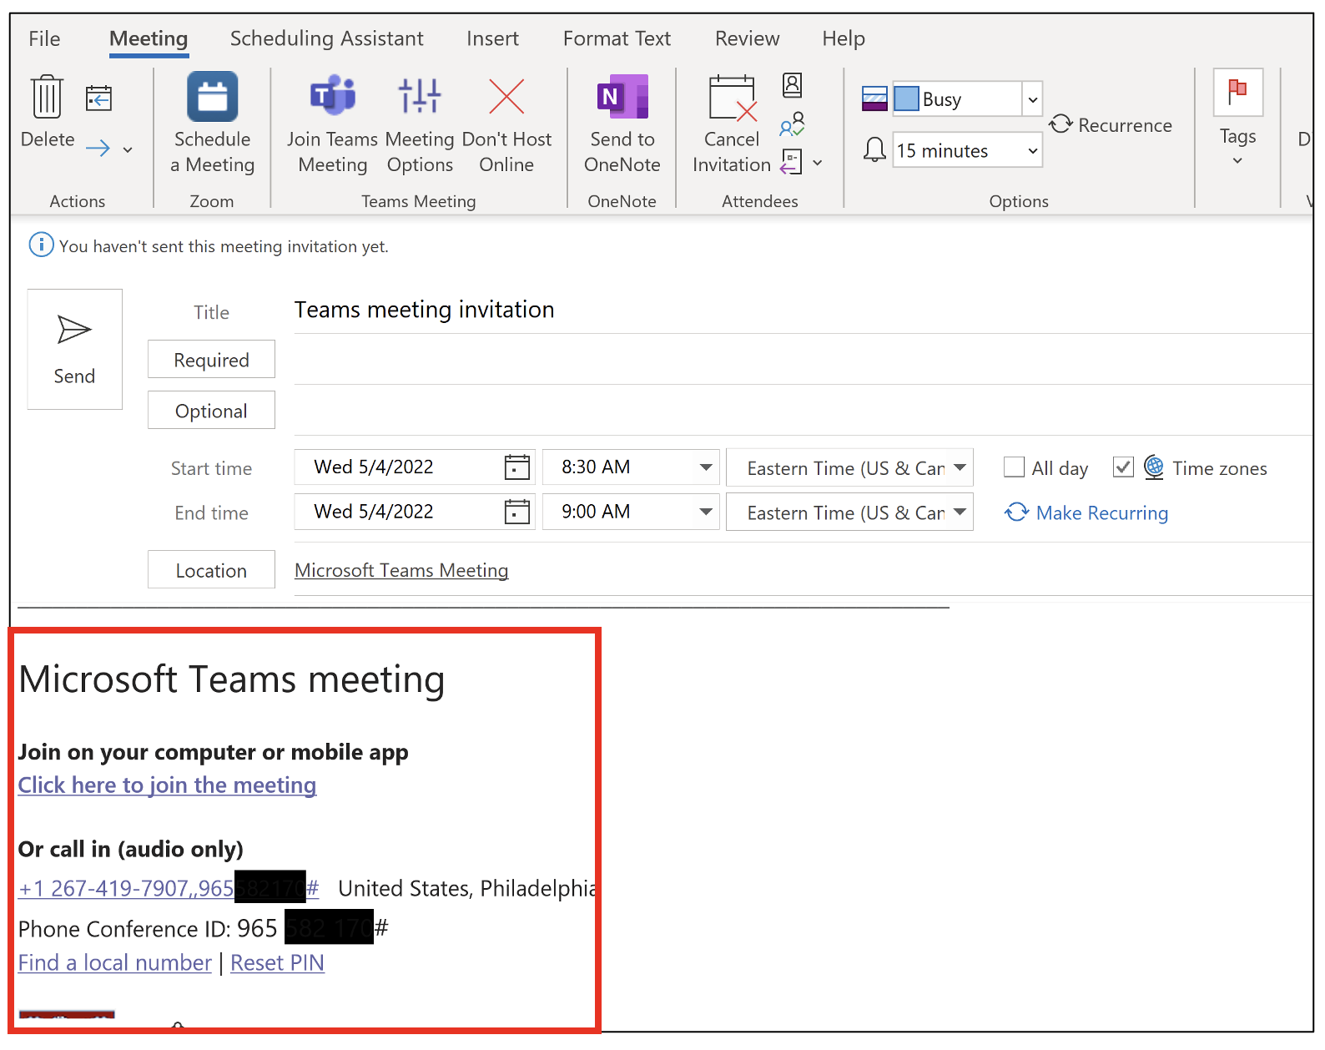Click Response Options icon in Attendees
The image size is (1325, 1050).
coord(791,161)
